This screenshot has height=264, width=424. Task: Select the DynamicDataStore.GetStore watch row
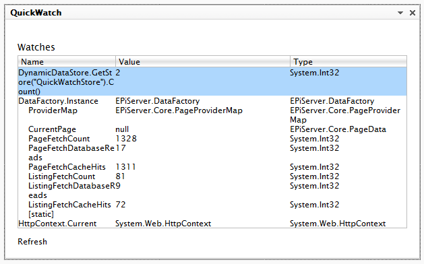click(212, 82)
